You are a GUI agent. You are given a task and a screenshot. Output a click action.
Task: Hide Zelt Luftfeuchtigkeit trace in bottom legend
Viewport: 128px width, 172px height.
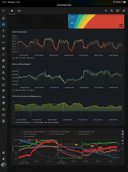point(56,134)
